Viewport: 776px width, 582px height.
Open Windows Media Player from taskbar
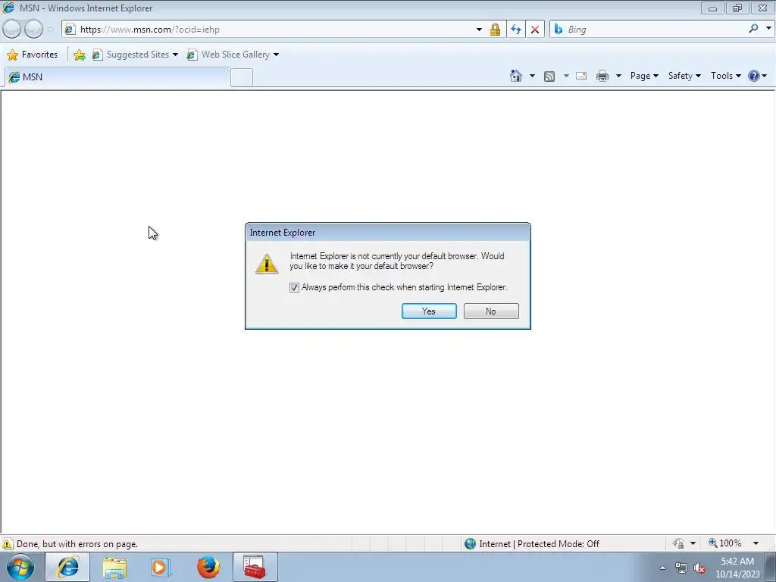coord(161,567)
